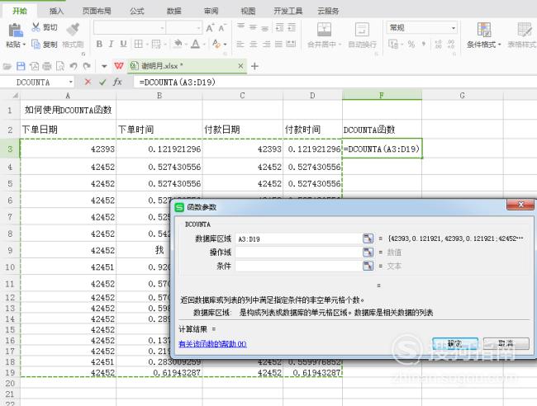
Task: Switch to the 数据 ribbon tab
Action: pos(174,11)
